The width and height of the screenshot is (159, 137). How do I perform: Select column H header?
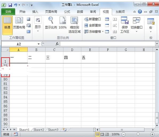144,50
